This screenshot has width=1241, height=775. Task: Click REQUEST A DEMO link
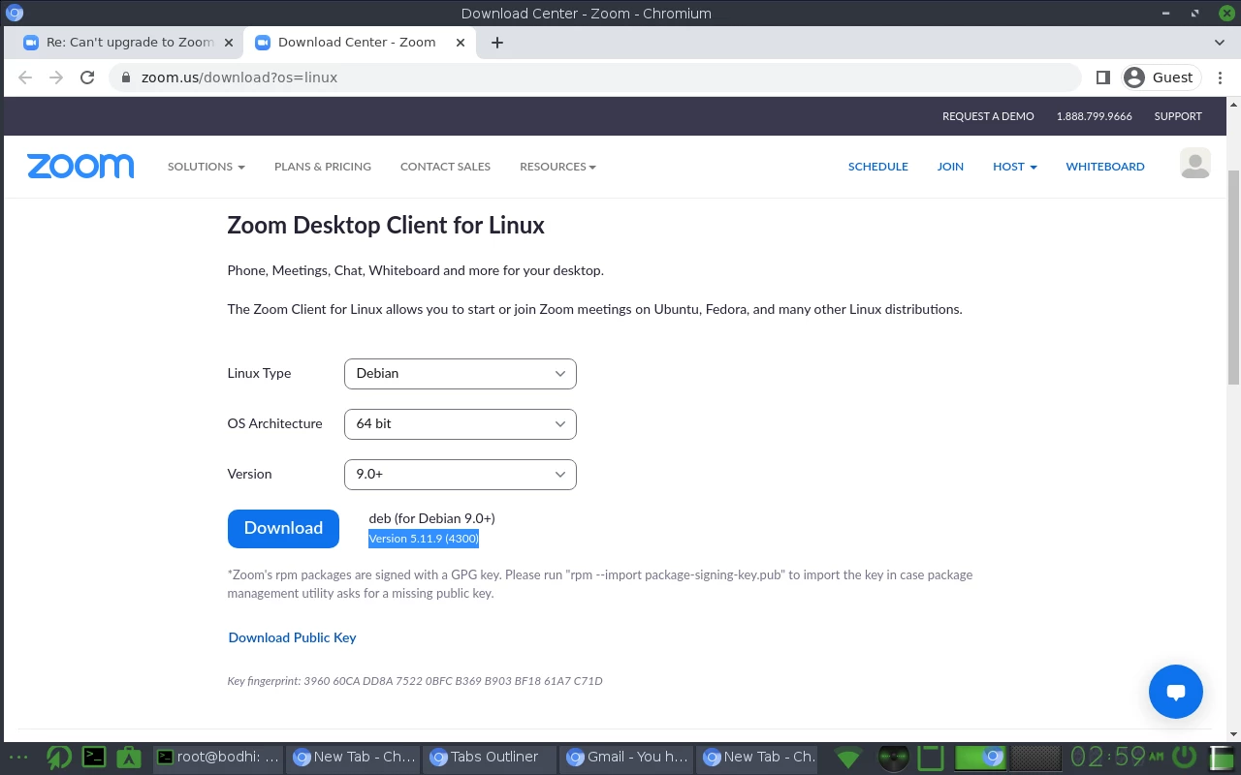(988, 116)
